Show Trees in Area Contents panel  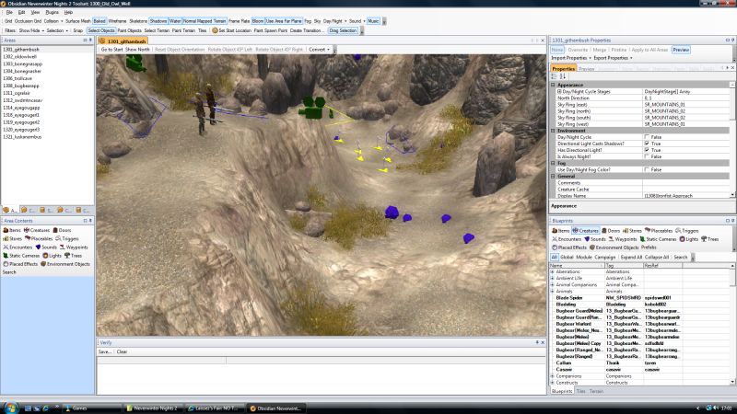pos(74,256)
